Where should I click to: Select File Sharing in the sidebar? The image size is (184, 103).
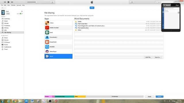pos(12,32)
